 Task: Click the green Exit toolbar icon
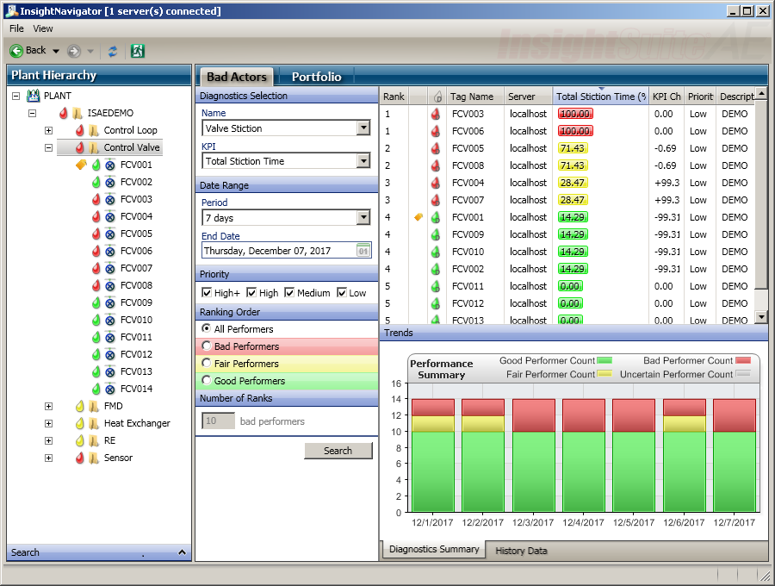click(138, 51)
